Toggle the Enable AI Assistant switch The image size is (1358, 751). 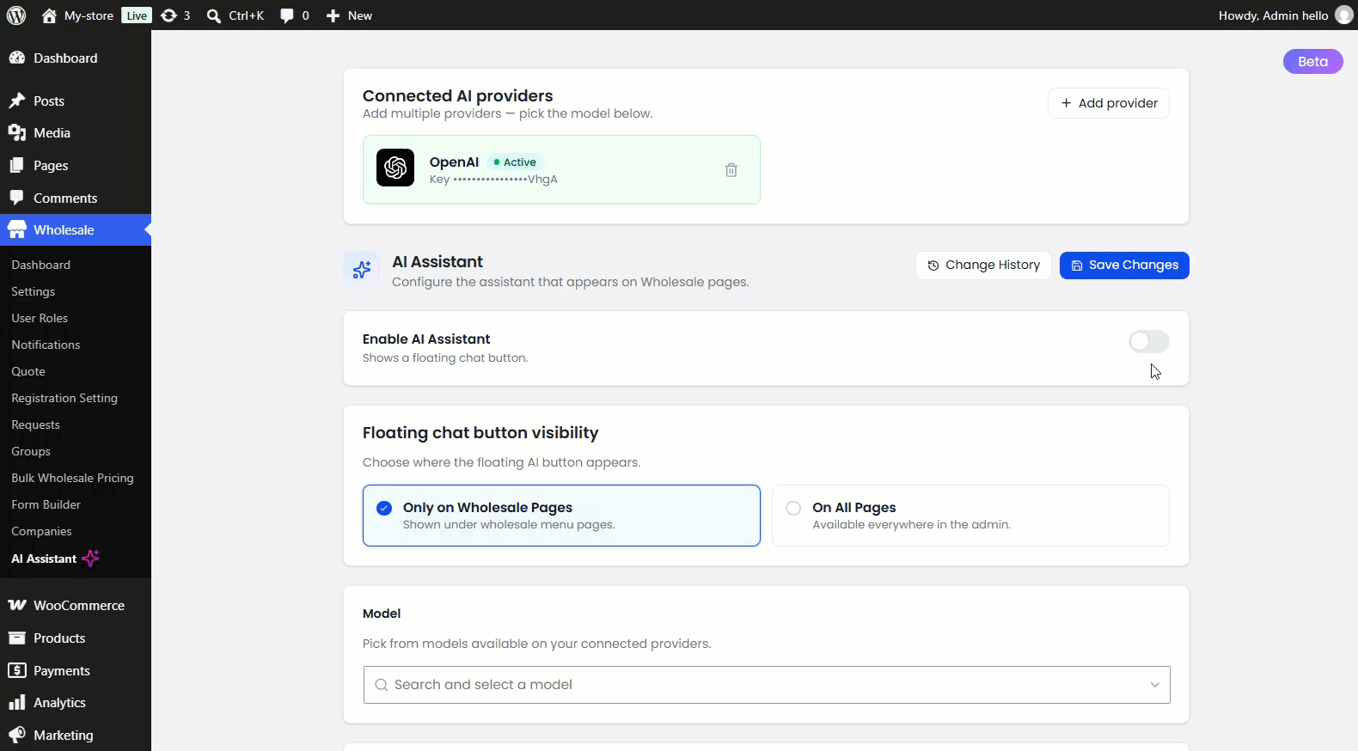tap(1149, 342)
